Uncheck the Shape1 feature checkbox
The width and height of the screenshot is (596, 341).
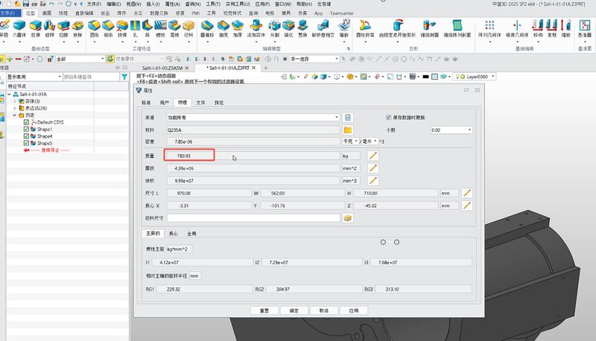pos(27,130)
